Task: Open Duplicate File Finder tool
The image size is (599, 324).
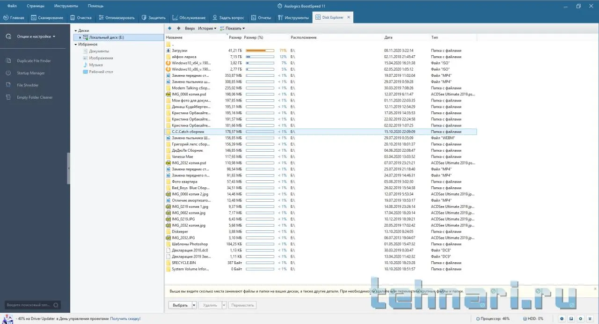Action: point(34,61)
